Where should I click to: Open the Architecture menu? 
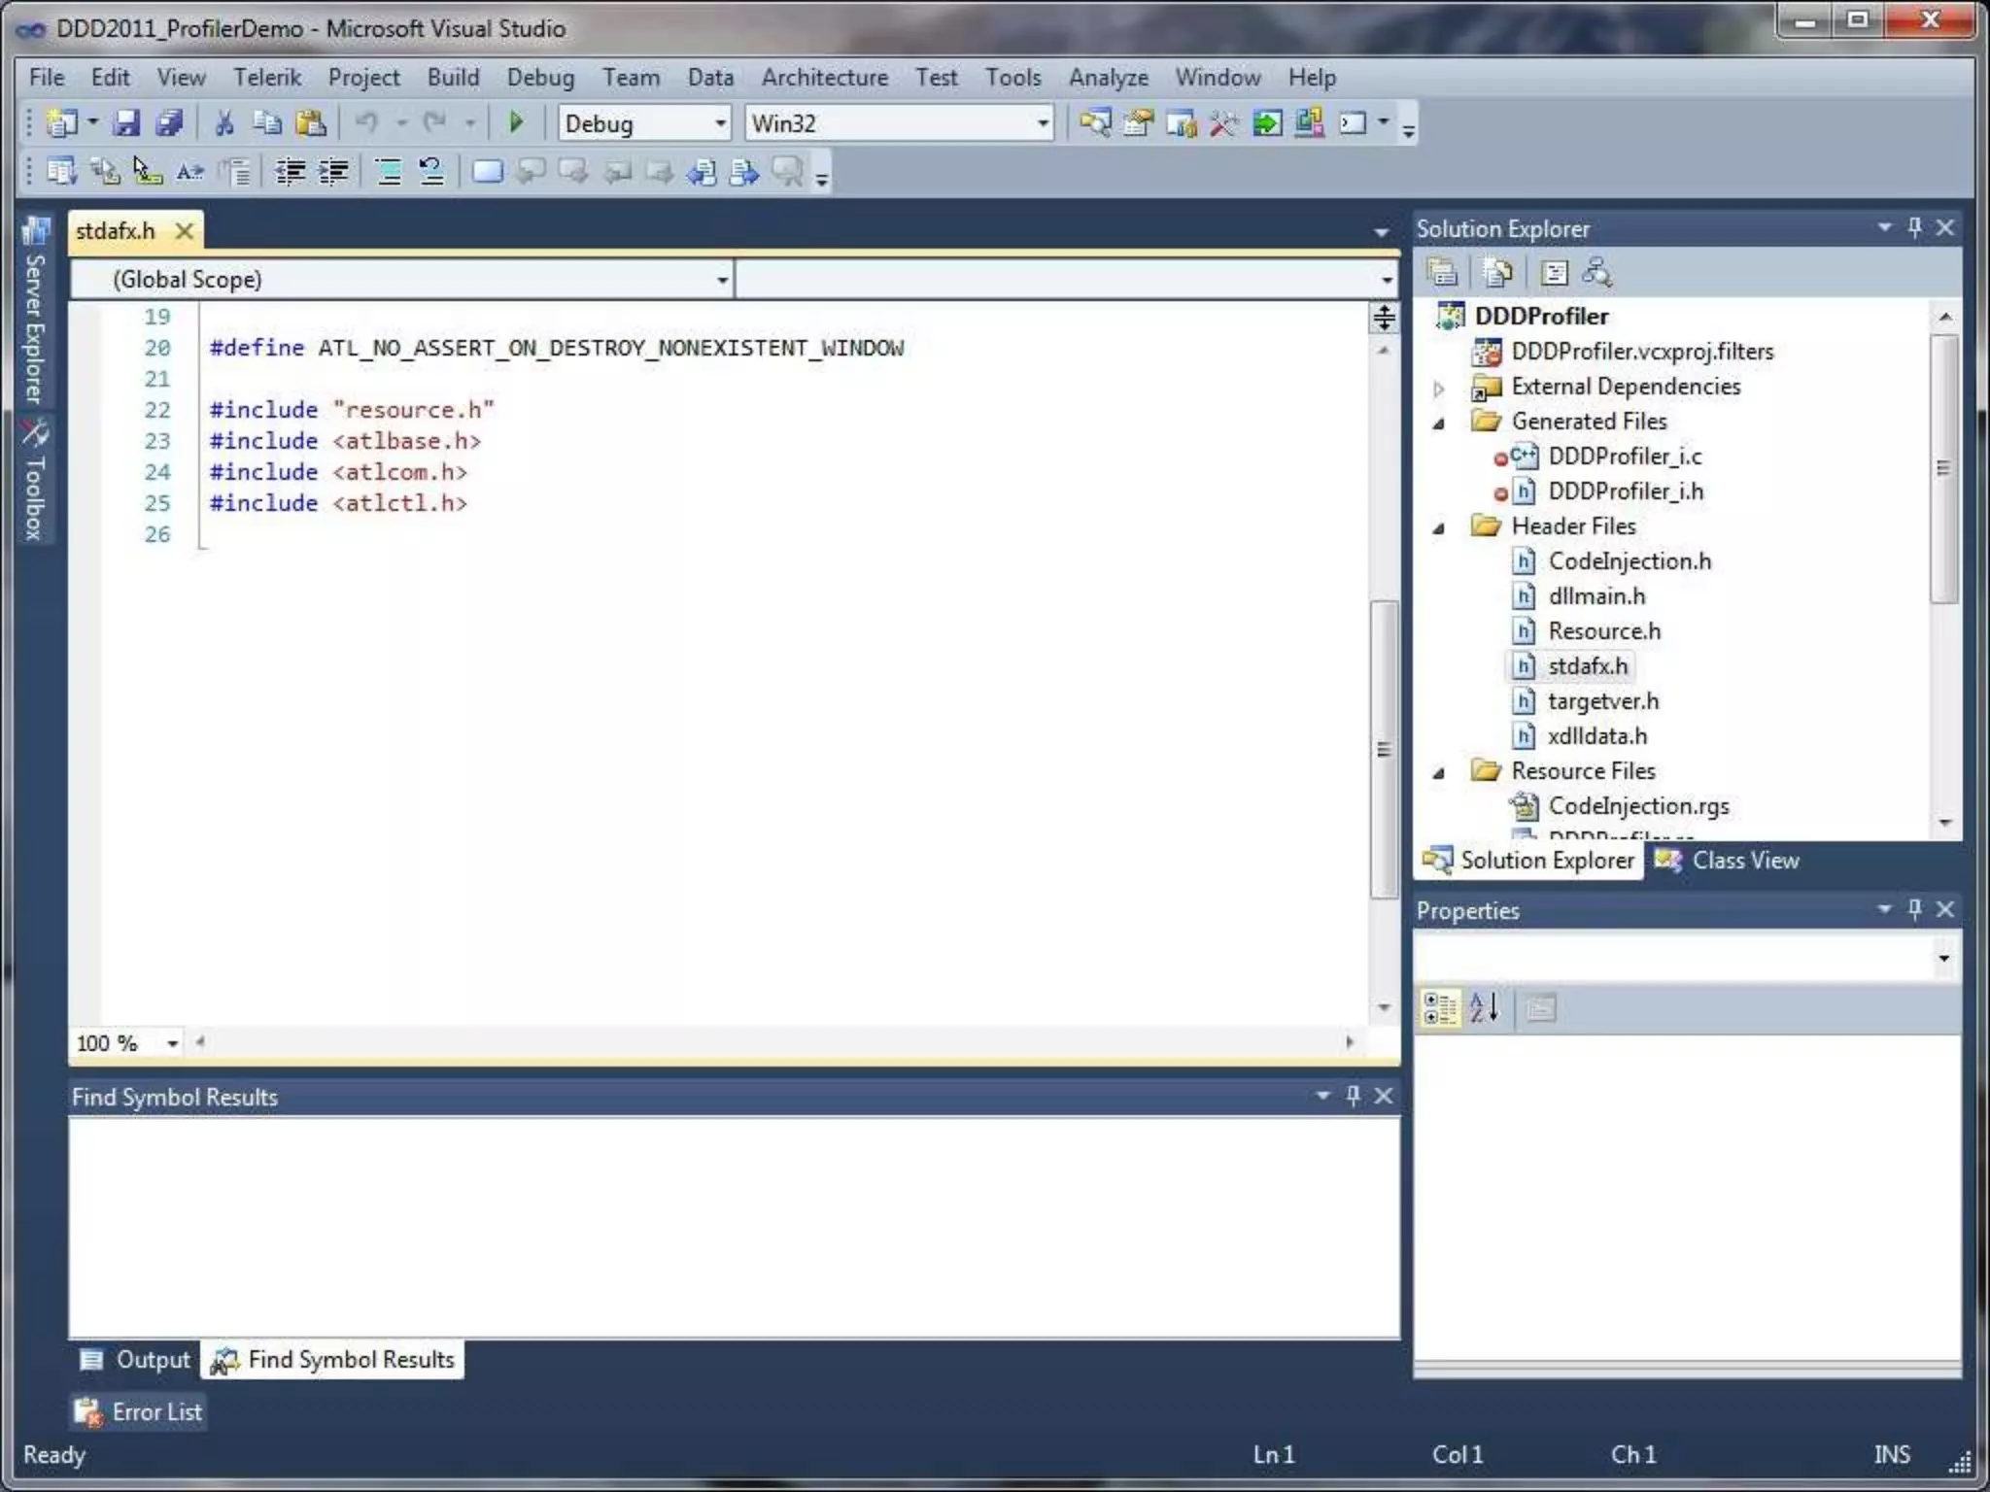click(824, 78)
